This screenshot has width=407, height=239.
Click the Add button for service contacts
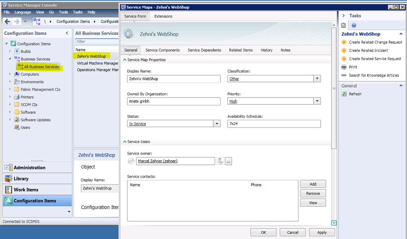pos(313,184)
